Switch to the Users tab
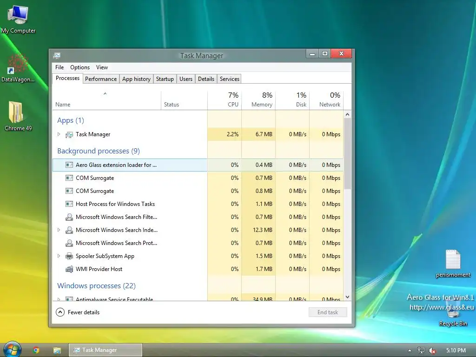 point(186,79)
